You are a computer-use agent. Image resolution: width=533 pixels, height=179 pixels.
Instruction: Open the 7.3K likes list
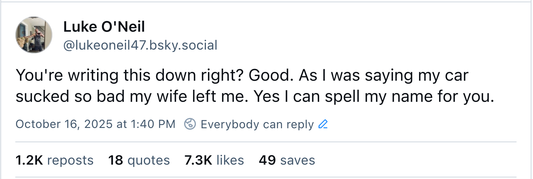[x=214, y=160]
